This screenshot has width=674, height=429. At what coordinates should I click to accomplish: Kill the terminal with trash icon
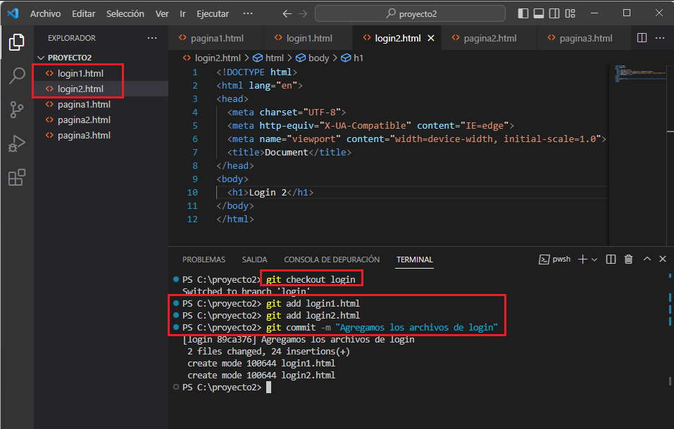[x=628, y=260]
